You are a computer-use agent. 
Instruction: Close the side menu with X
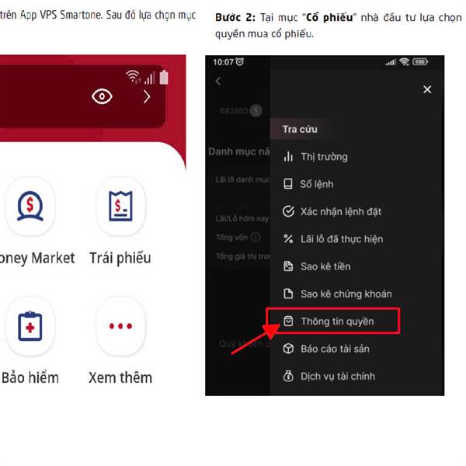pyautogui.click(x=426, y=90)
